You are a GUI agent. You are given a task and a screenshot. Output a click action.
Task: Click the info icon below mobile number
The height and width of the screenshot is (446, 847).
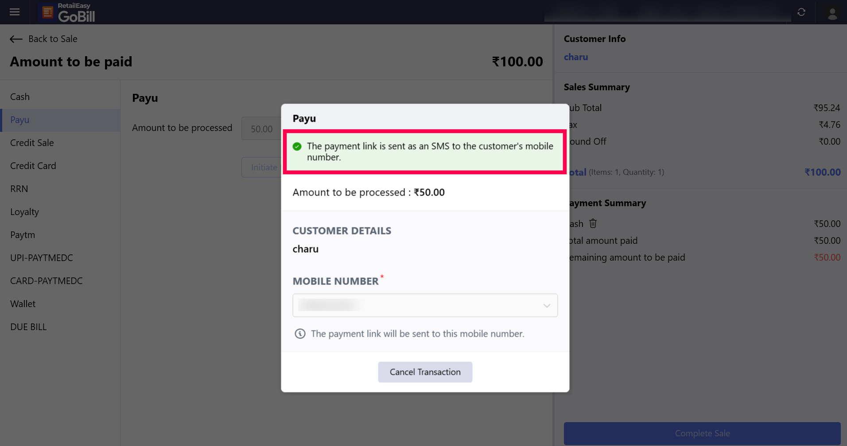coord(300,334)
